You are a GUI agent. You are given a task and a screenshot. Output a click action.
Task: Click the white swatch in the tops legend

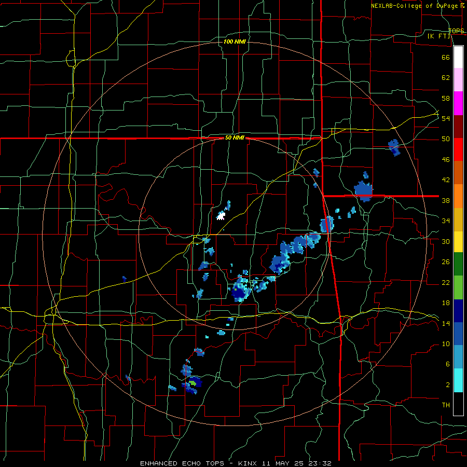pyautogui.click(x=458, y=57)
